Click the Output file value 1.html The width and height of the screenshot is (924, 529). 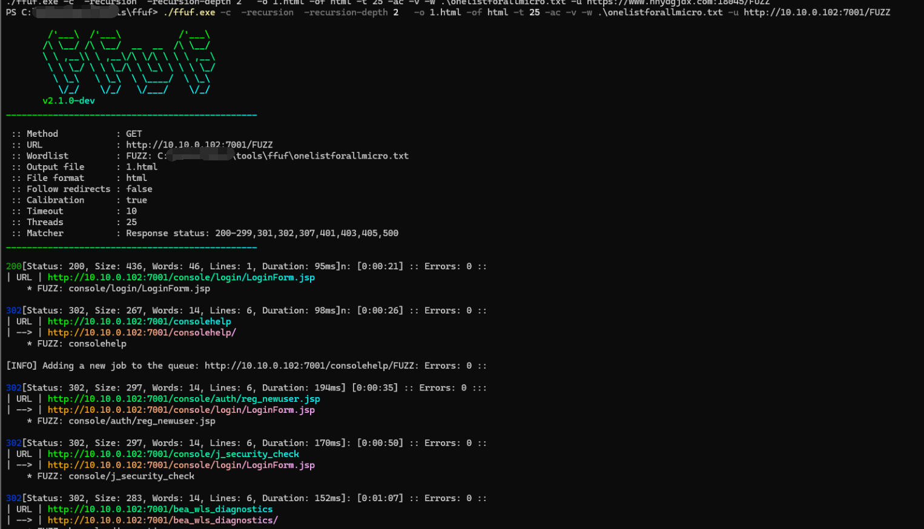(141, 167)
